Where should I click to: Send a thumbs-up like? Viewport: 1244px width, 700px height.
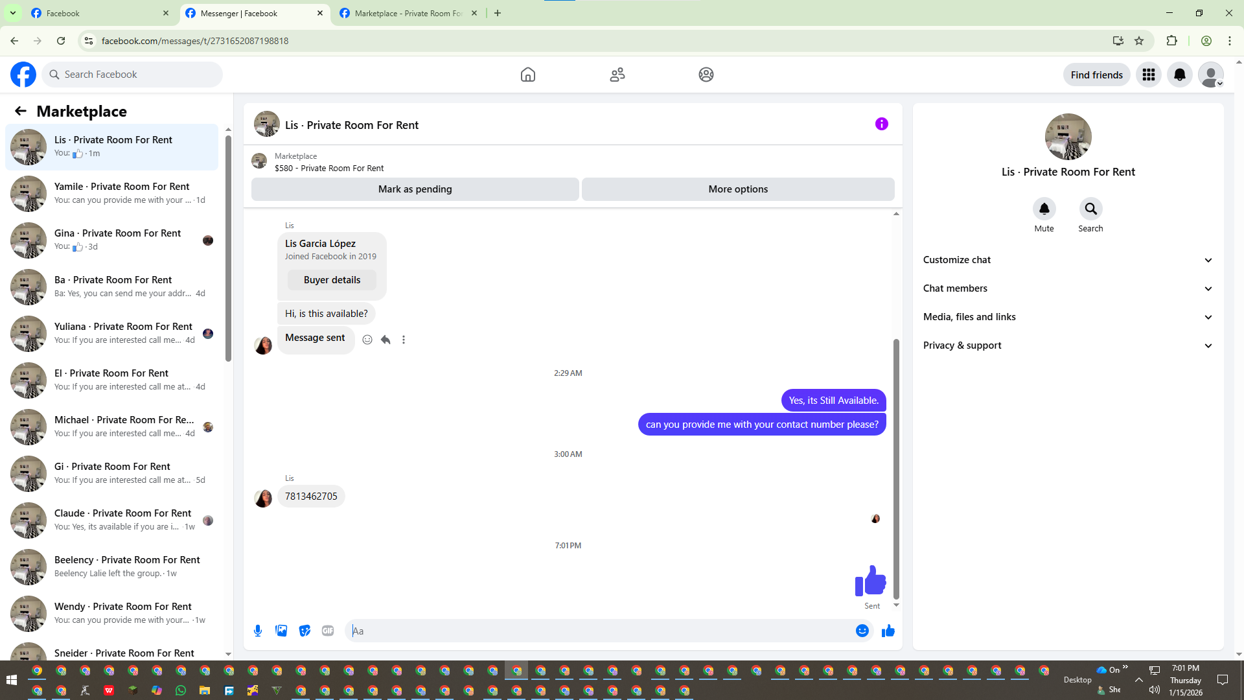[888, 631]
